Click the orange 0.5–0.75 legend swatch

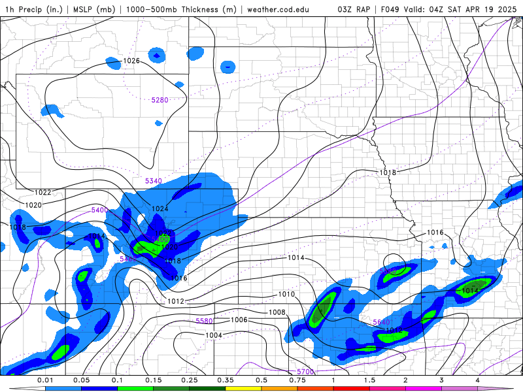(x=280, y=389)
